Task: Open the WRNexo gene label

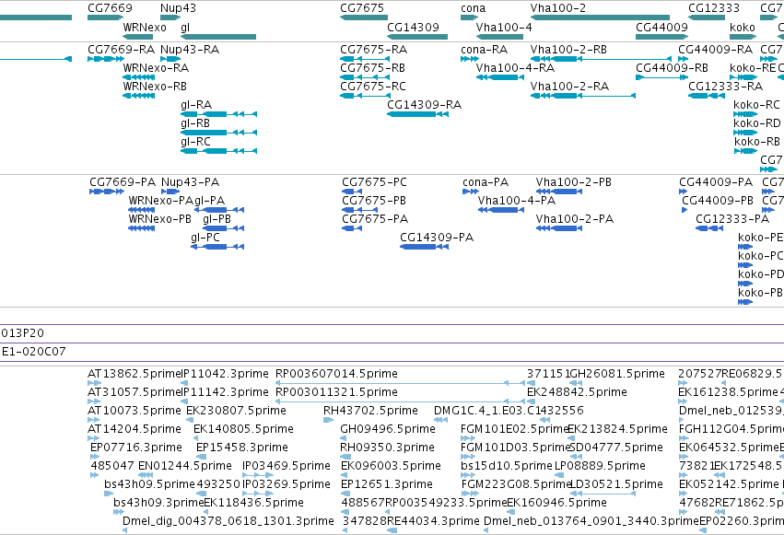Action: pyautogui.click(x=145, y=28)
